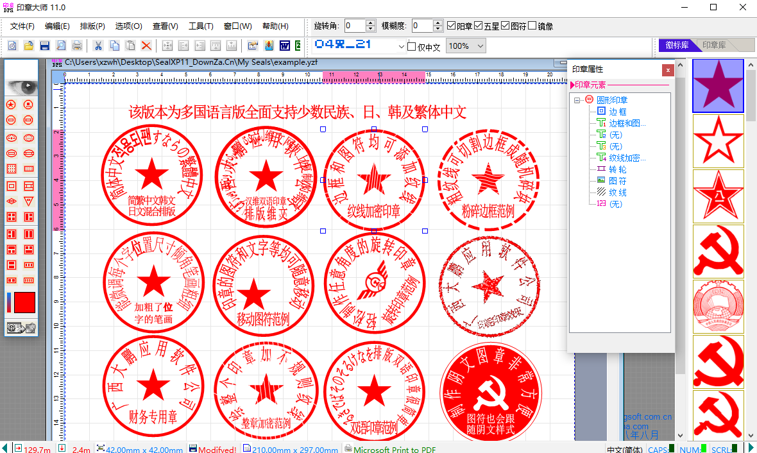Open the 100% zoom dropdown
This screenshot has height=453, width=757.
pyautogui.click(x=479, y=46)
